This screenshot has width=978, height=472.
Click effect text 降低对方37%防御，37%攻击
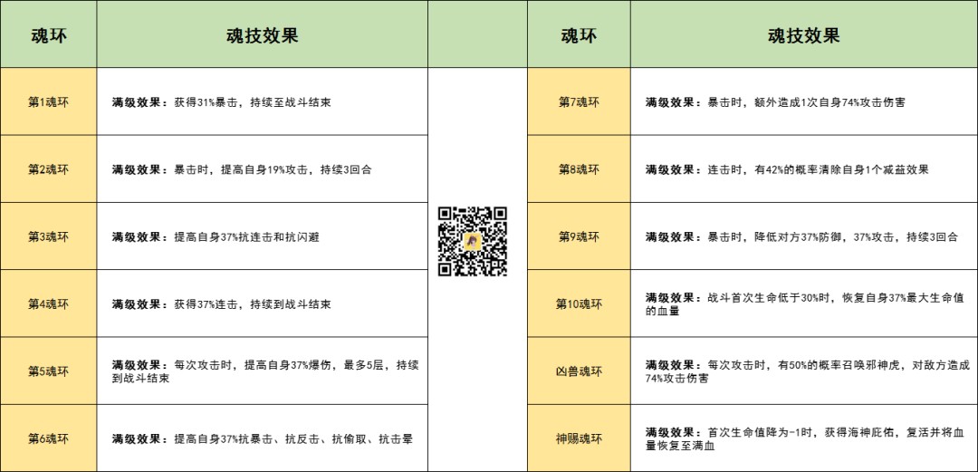pos(824,236)
